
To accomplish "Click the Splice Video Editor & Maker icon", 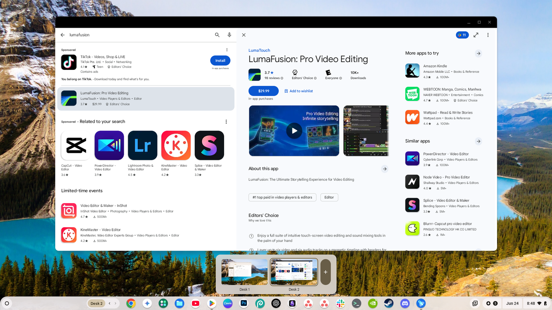I will [209, 145].
